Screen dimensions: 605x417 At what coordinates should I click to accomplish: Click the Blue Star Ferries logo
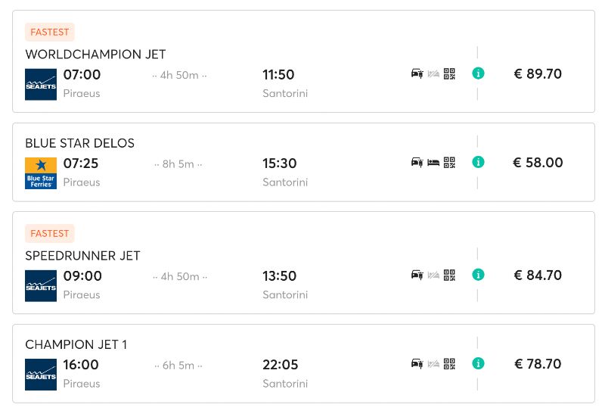tap(41, 173)
